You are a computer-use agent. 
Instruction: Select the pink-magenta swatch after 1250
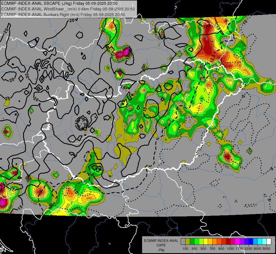point(233,242)
